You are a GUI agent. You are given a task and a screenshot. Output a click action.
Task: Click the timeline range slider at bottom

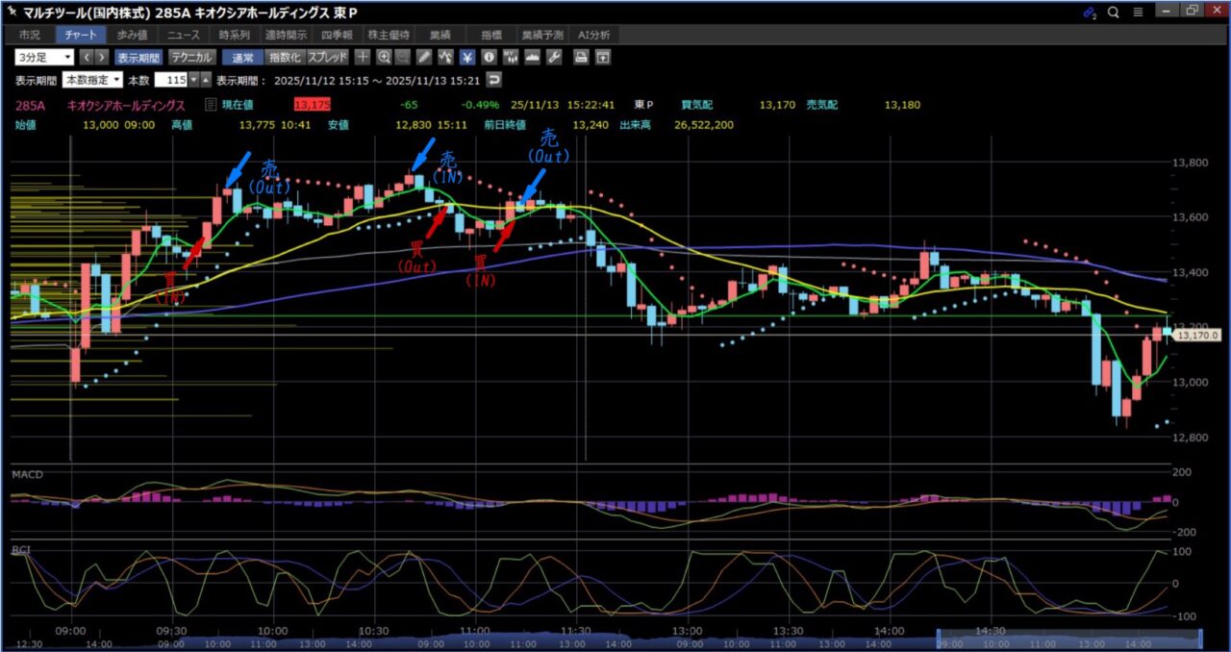pyautogui.click(x=1068, y=639)
